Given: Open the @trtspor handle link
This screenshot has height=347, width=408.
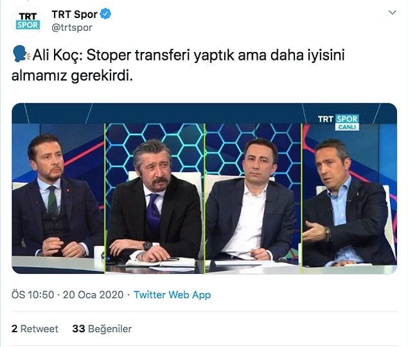Looking at the screenshot, I should click(72, 28).
